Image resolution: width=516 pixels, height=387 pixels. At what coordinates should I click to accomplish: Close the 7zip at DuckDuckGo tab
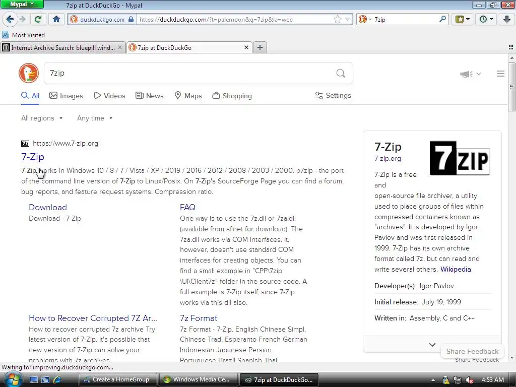point(246,48)
